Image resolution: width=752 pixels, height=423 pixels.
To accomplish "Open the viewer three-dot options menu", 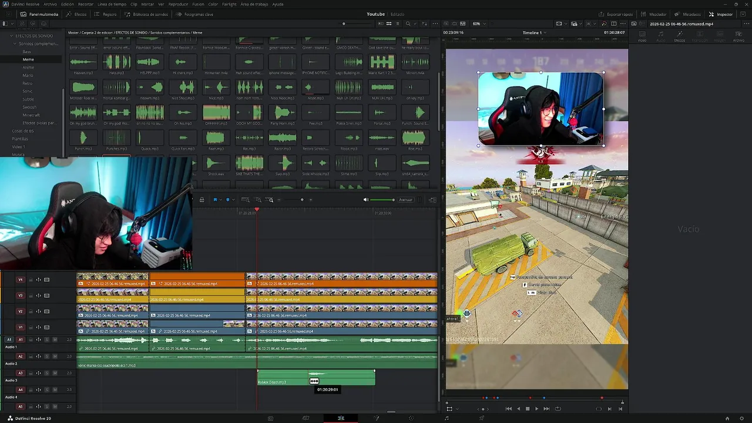I will click(x=623, y=23).
